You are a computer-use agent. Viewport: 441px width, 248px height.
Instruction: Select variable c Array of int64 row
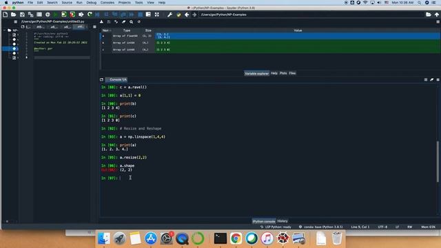271,50
